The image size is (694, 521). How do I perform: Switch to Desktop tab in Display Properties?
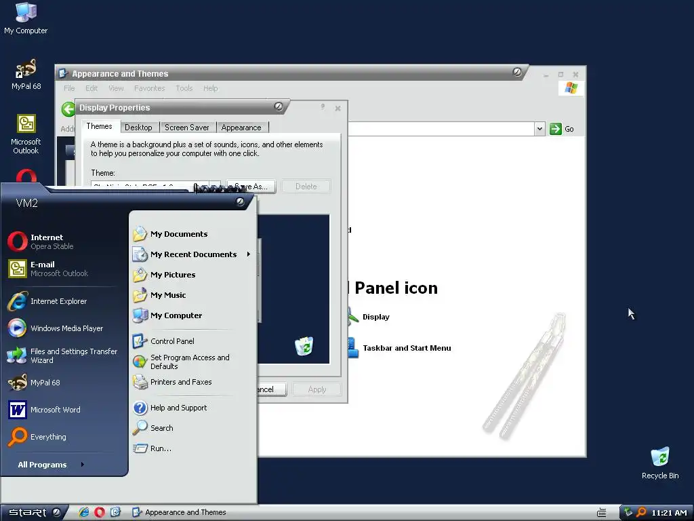(x=138, y=128)
